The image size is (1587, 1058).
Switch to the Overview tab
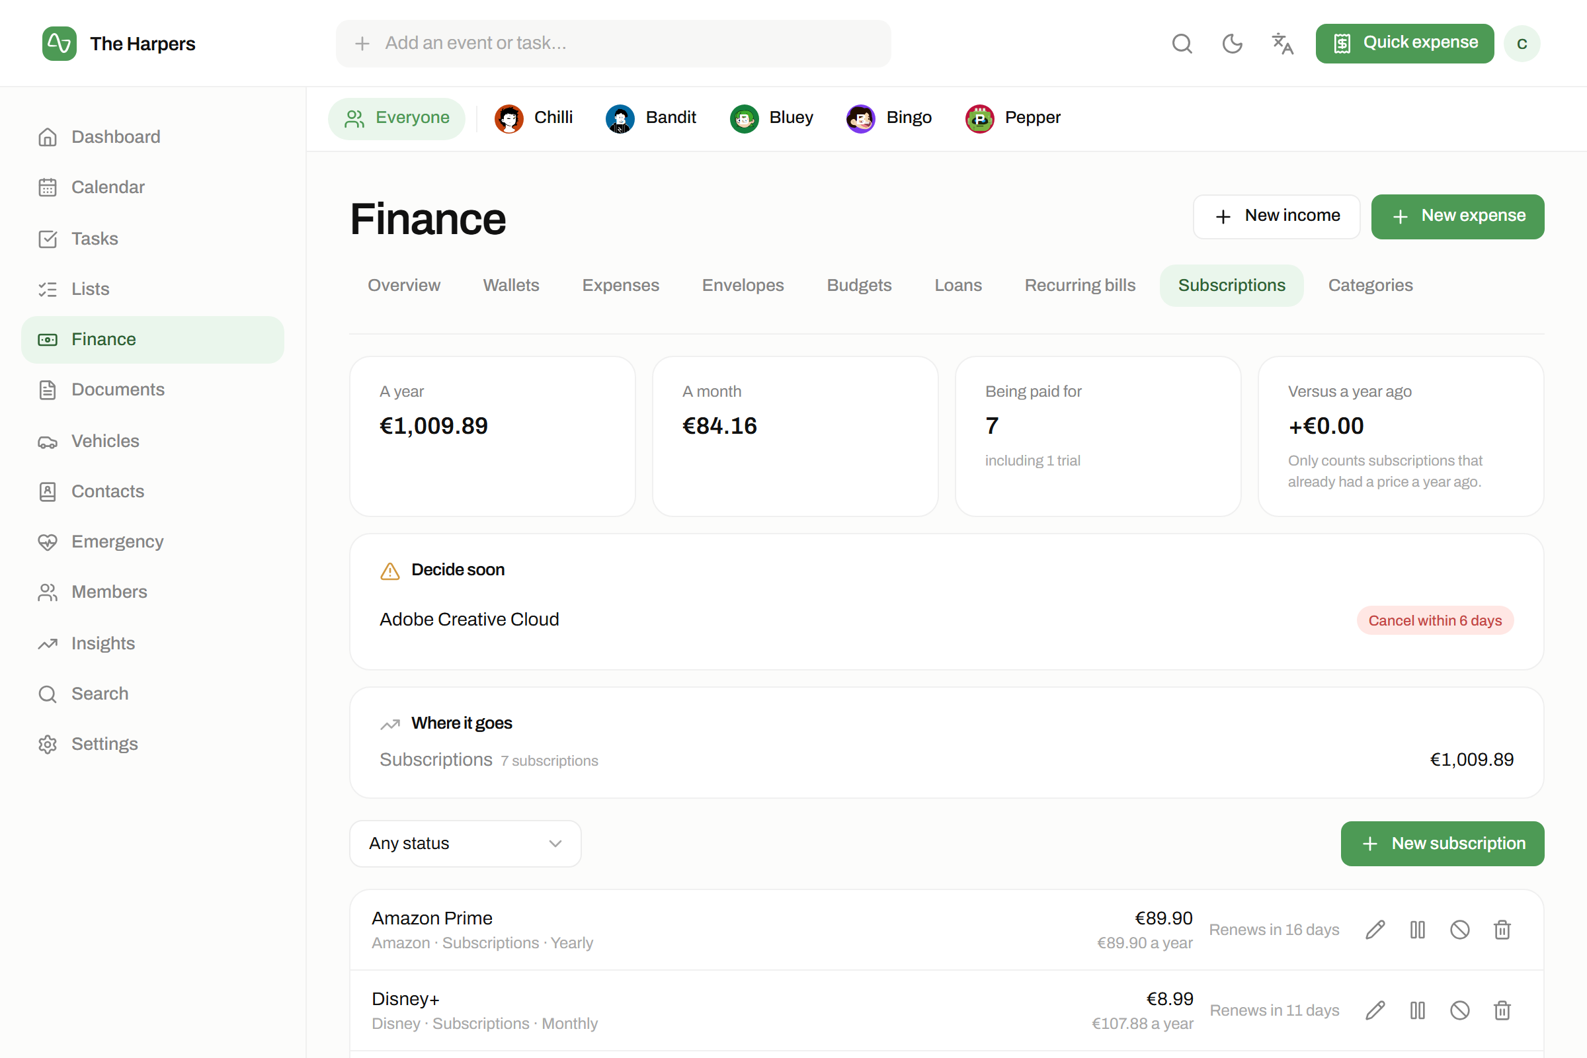(x=403, y=286)
